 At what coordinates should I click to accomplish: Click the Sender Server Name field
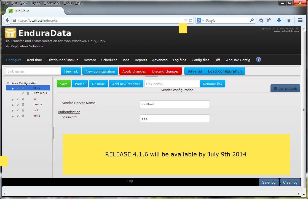click(x=175, y=104)
